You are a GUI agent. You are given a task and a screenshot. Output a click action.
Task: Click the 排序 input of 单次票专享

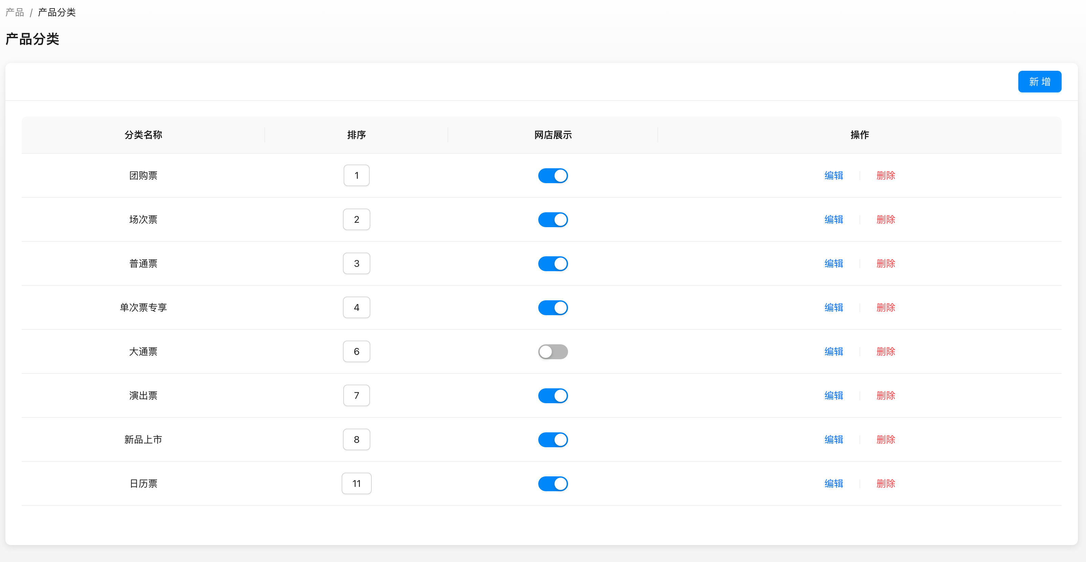(x=356, y=307)
